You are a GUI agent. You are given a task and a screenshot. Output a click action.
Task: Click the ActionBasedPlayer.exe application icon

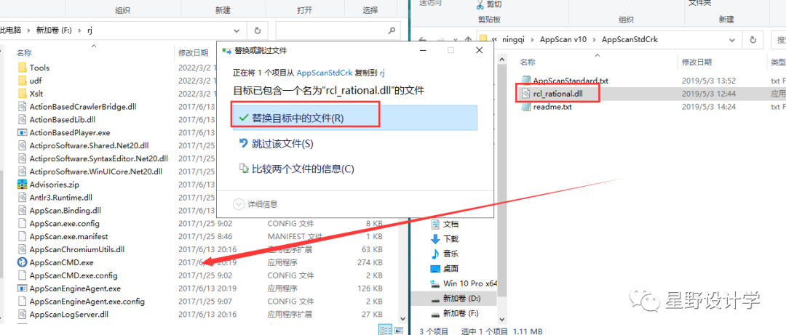pos(22,133)
